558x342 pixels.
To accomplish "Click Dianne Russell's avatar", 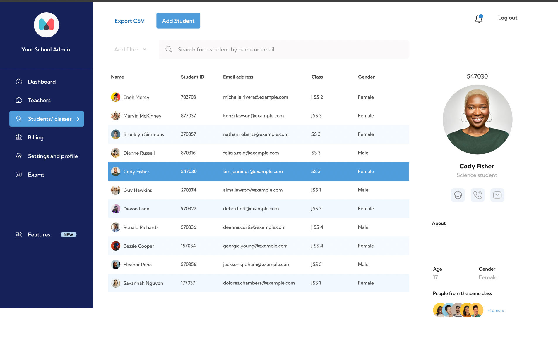I will tap(116, 153).
